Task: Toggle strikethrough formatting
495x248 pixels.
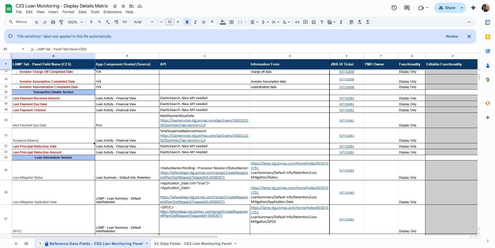Action: pos(204,22)
